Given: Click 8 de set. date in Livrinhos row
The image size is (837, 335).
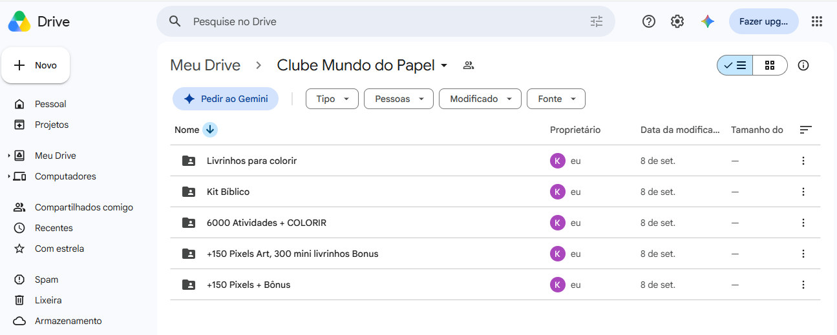Looking at the screenshot, I should pyautogui.click(x=658, y=161).
